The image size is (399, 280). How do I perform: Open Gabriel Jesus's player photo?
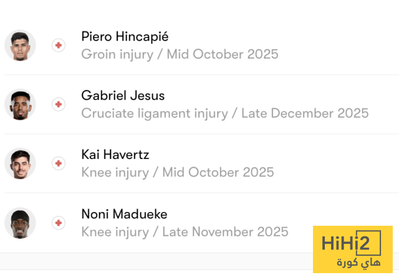pyautogui.click(x=21, y=104)
